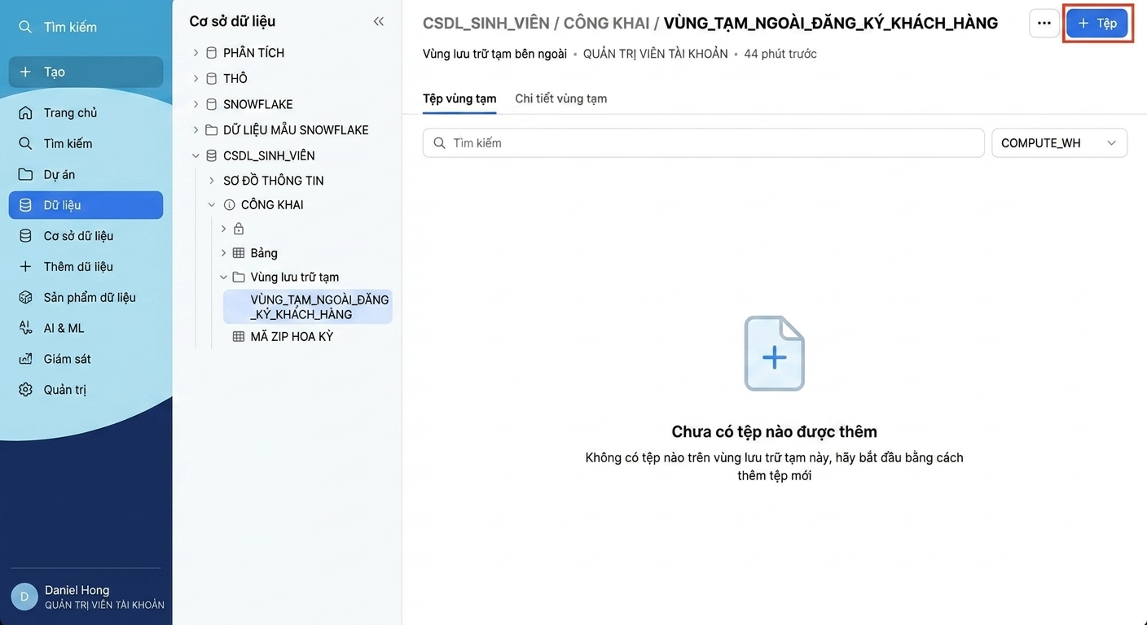Viewport: 1147px width, 625px height.
Task: Click the CÔNG KHAI schema icon
Action: [x=229, y=205]
